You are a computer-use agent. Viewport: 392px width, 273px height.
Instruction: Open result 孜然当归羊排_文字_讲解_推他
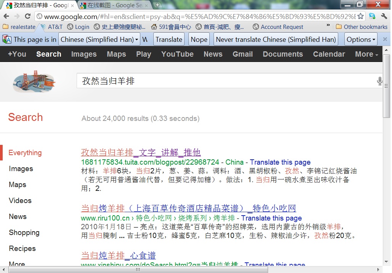(141, 152)
